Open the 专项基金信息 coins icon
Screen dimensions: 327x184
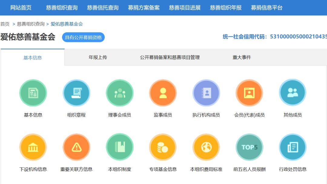(x=163, y=147)
